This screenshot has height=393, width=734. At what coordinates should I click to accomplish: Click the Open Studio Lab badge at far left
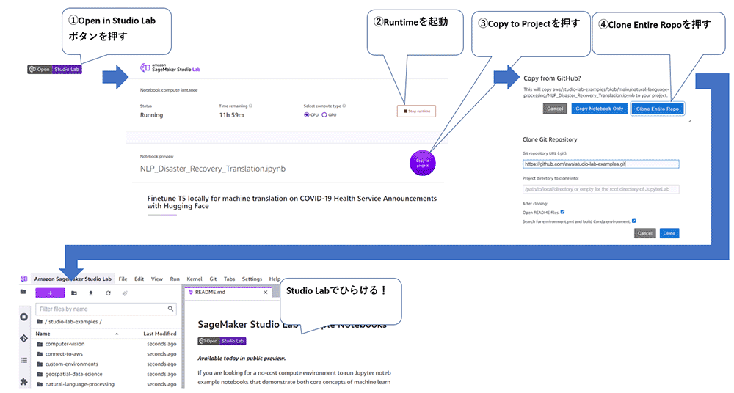[x=54, y=69]
